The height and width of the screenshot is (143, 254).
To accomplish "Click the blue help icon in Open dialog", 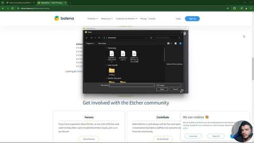I will (x=180, y=43).
